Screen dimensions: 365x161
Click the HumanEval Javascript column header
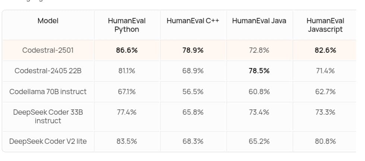[325, 25]
